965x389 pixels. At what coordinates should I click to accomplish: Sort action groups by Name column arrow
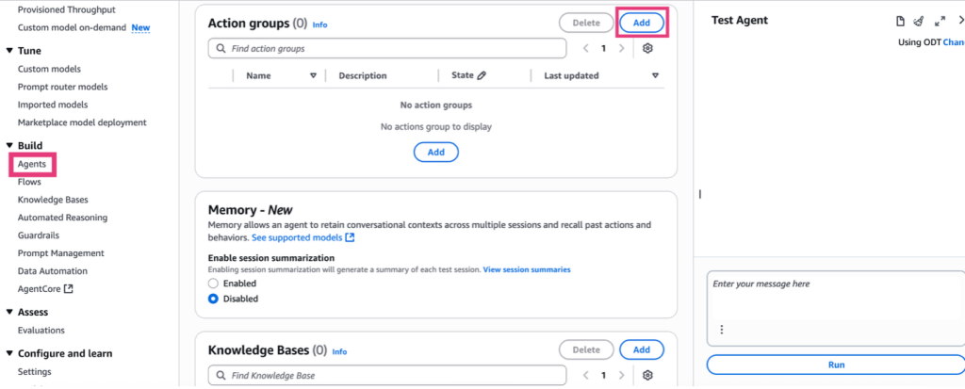point(313,75)
